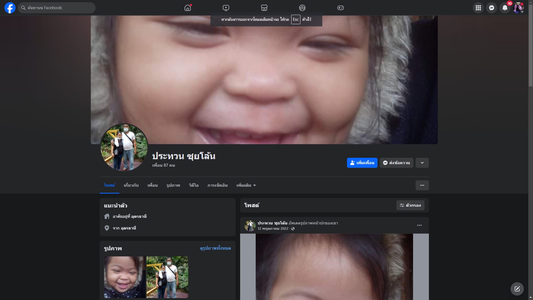The height and width of the screenshot is (300, 533).
Task: Expand the chevron next to ส่งข้อความ
Action: click(422, 163)
